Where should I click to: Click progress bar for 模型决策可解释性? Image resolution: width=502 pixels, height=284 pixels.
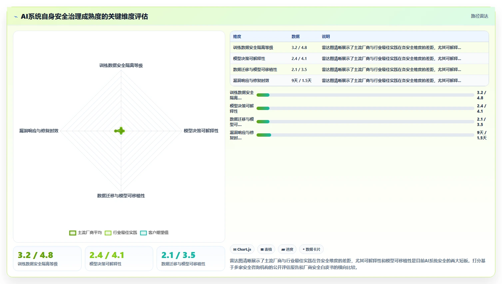[x=365, y=108]
